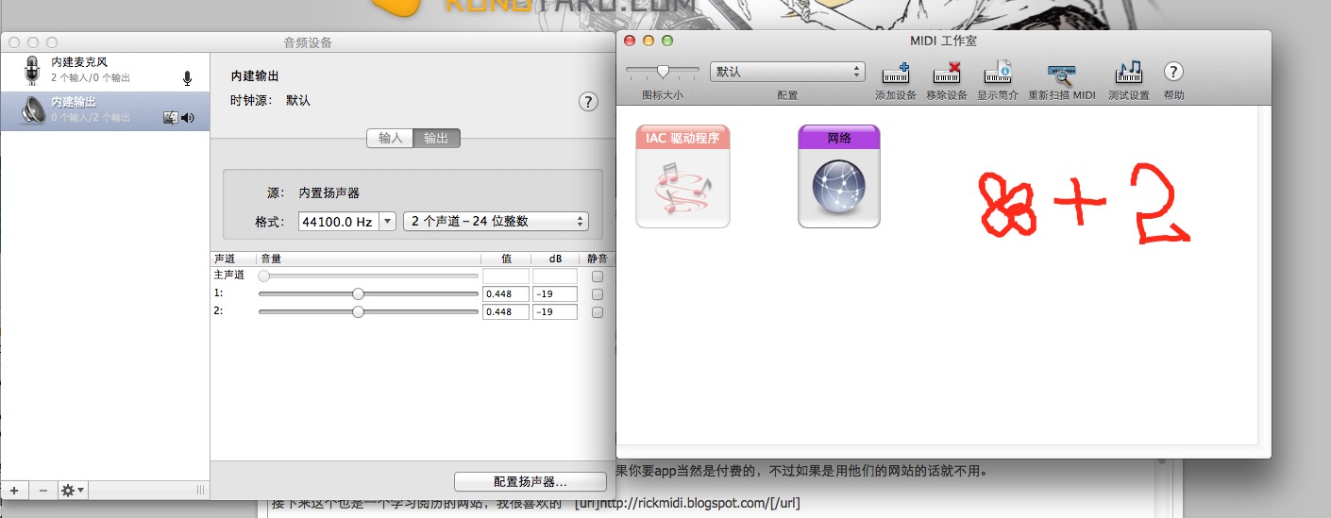Screen dimensions: 1331x518
Task: Enable mute checkbox for channel 2
Action: (597, 311)
